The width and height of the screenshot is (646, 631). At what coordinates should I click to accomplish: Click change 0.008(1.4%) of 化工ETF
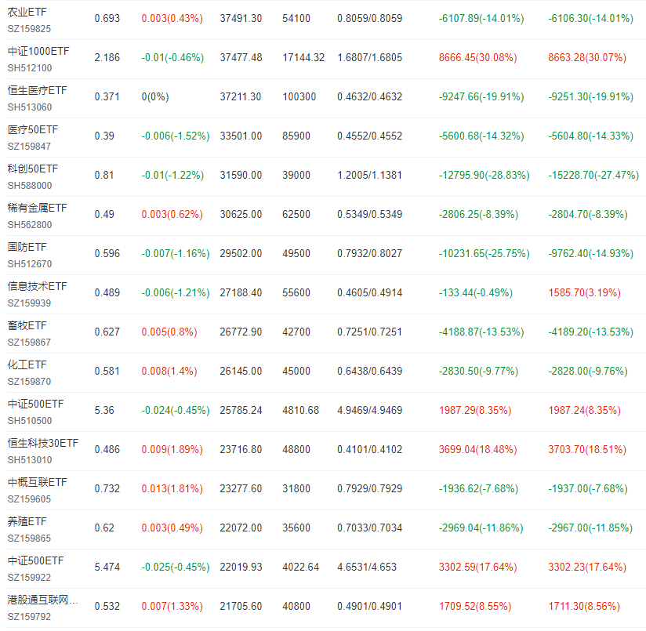click(x=169, y=371)
